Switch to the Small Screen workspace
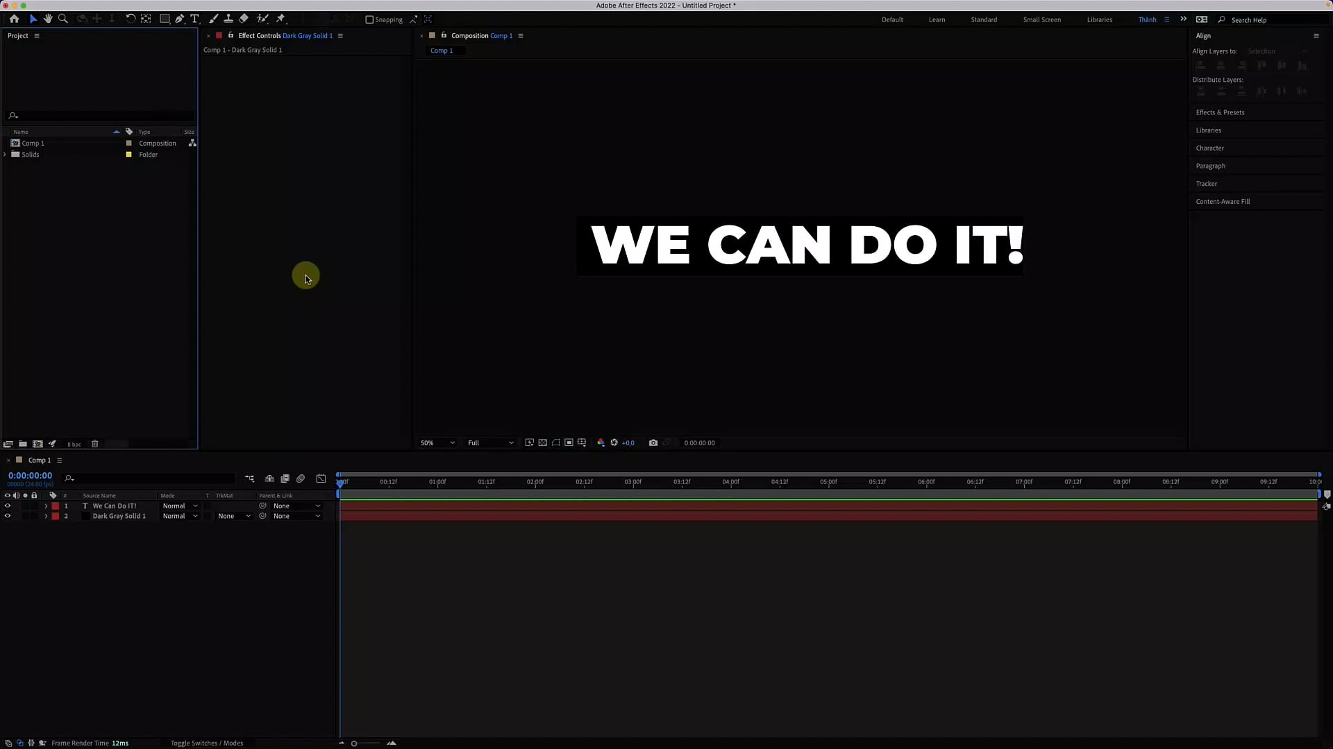Viewport: 1333px width, 749px height. 1041,19
